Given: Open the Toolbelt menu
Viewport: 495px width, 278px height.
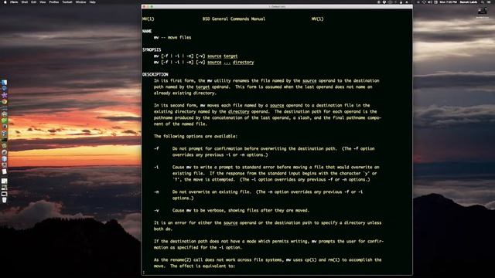Looking at the screenshot, I should coord(67,2).
